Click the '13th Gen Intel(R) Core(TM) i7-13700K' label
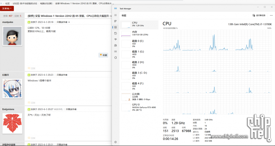 pyautogui.click(x=250, y=24)
